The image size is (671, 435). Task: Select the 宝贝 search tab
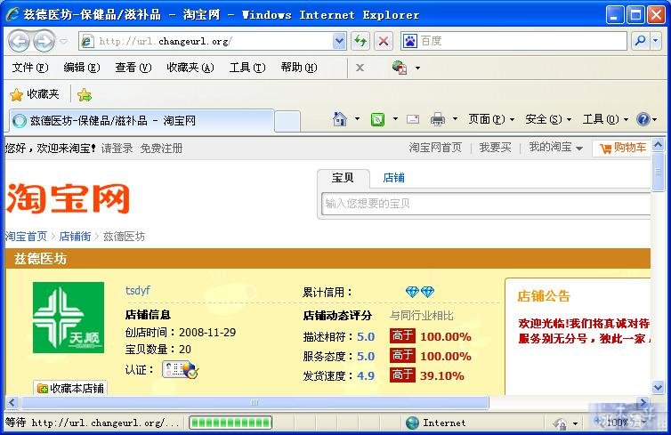point(344,178)
